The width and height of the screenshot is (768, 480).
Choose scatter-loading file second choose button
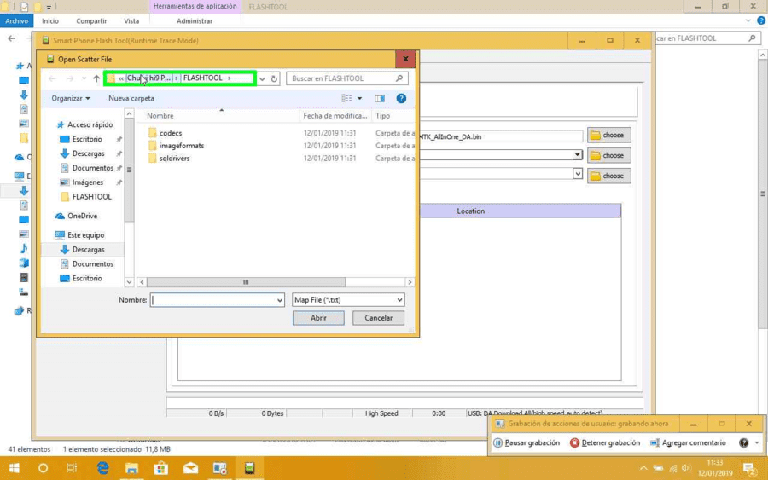(x=608, y=156)
